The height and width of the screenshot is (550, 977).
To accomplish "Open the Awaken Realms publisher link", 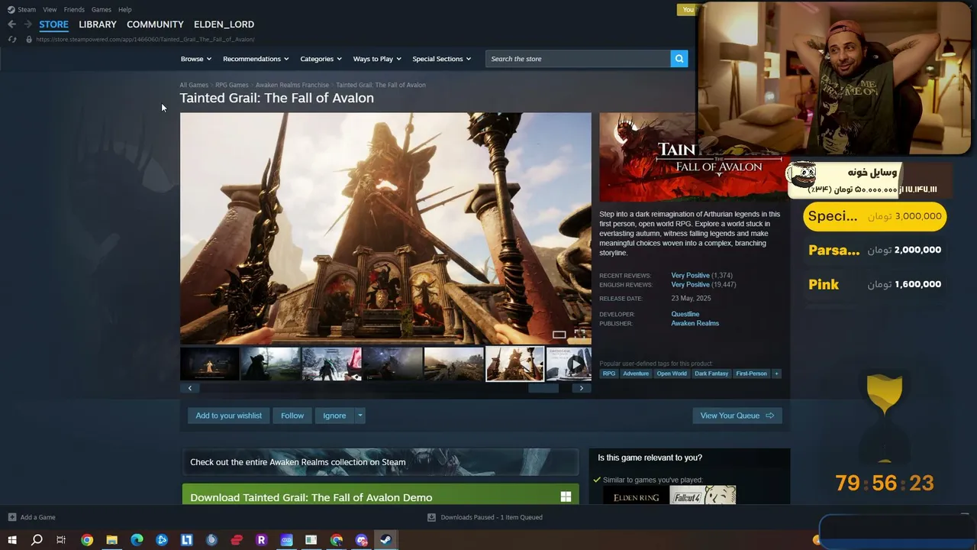I will coord(695,323).
